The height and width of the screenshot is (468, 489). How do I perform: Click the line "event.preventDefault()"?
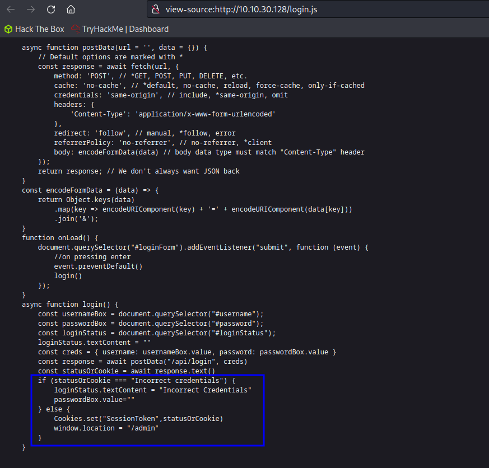pos(98,266)
